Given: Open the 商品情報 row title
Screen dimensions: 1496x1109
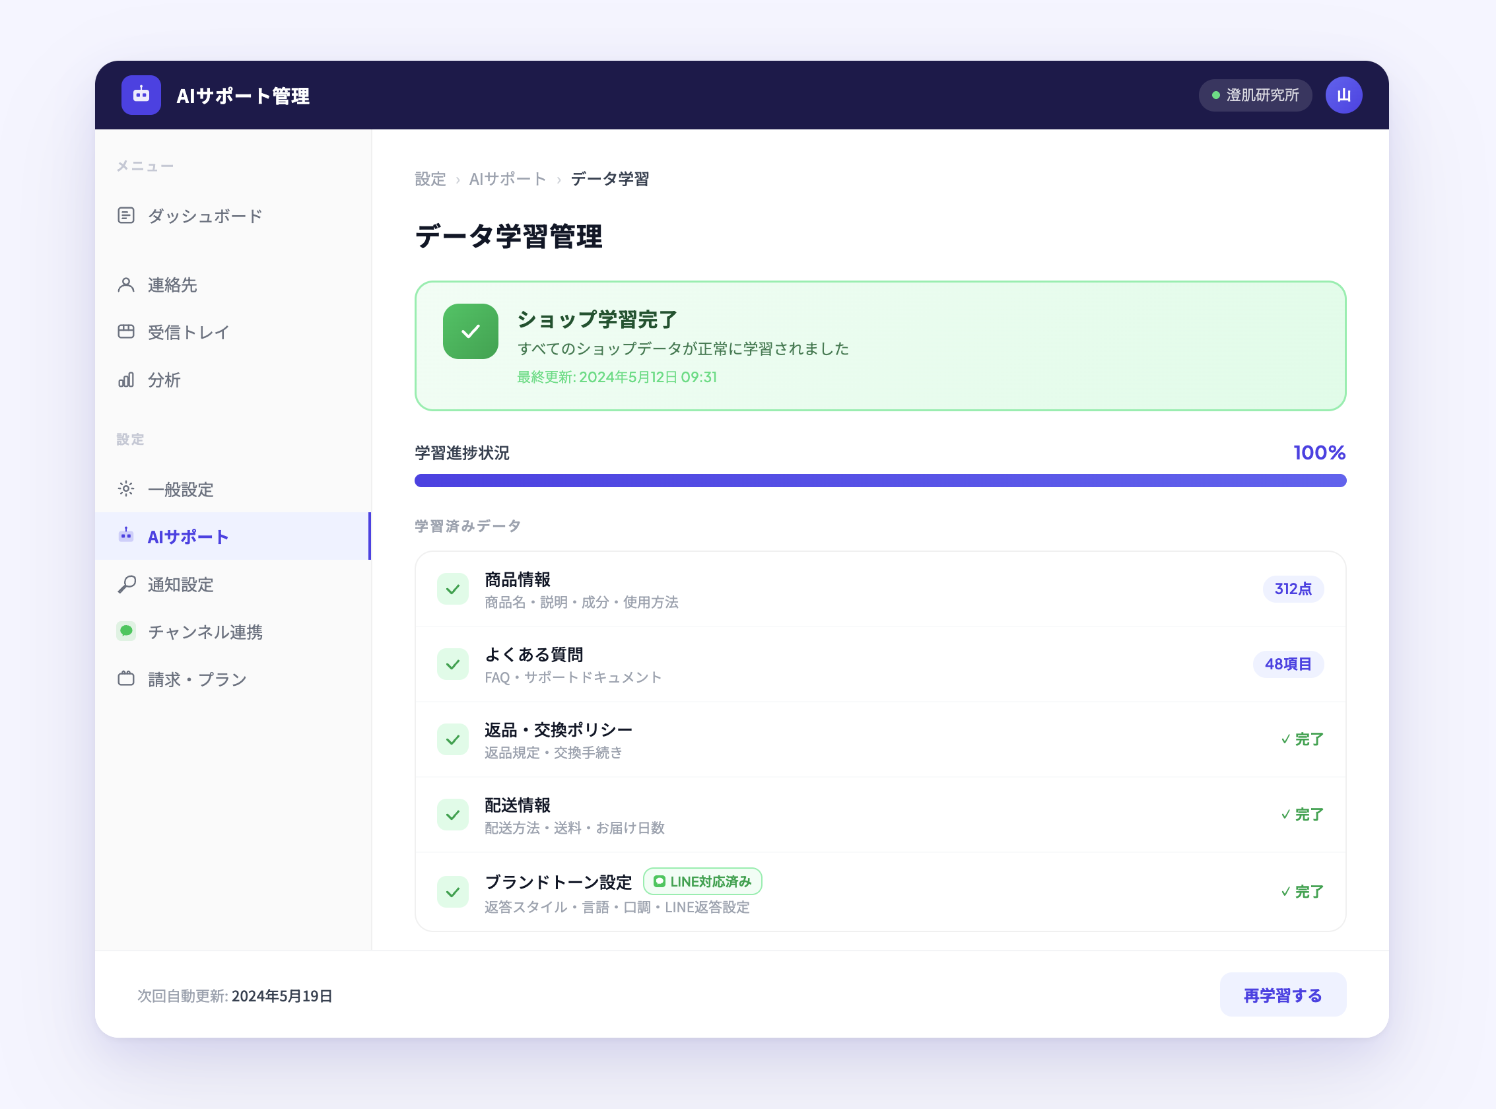Looking at the screenshot, I should [518, 580].
